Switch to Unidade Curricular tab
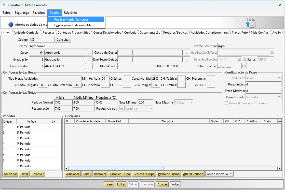 point(27,33)
